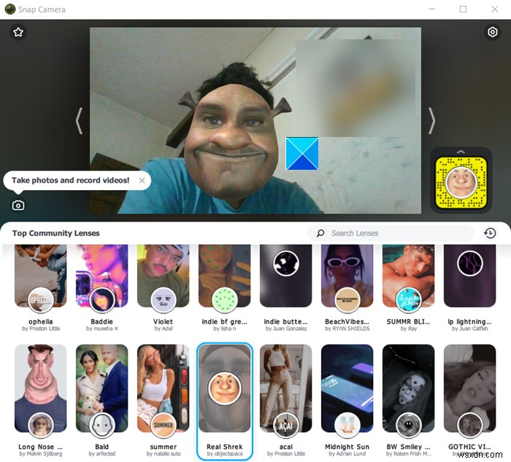Select the indie butte... lens
This screenshot has width=511, height=462.
click(286, 289)
